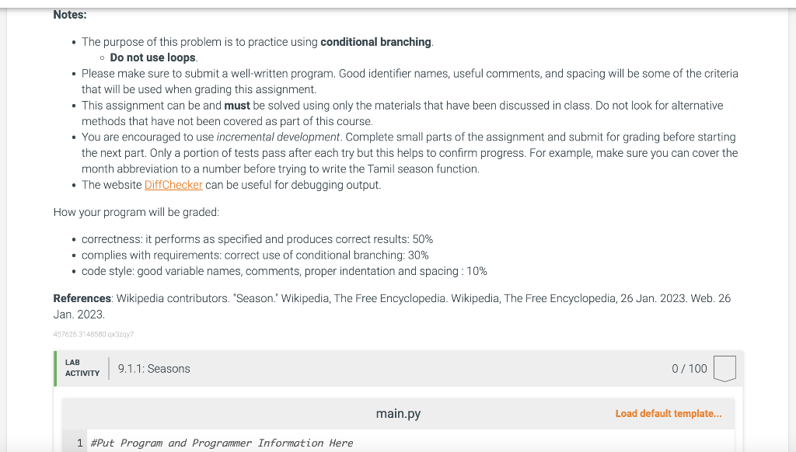Click the bold "conditional branching" phrase

[x=375, y=42]
